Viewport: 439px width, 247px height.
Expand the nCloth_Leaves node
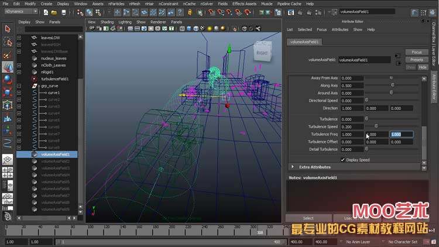pos(19,65)
